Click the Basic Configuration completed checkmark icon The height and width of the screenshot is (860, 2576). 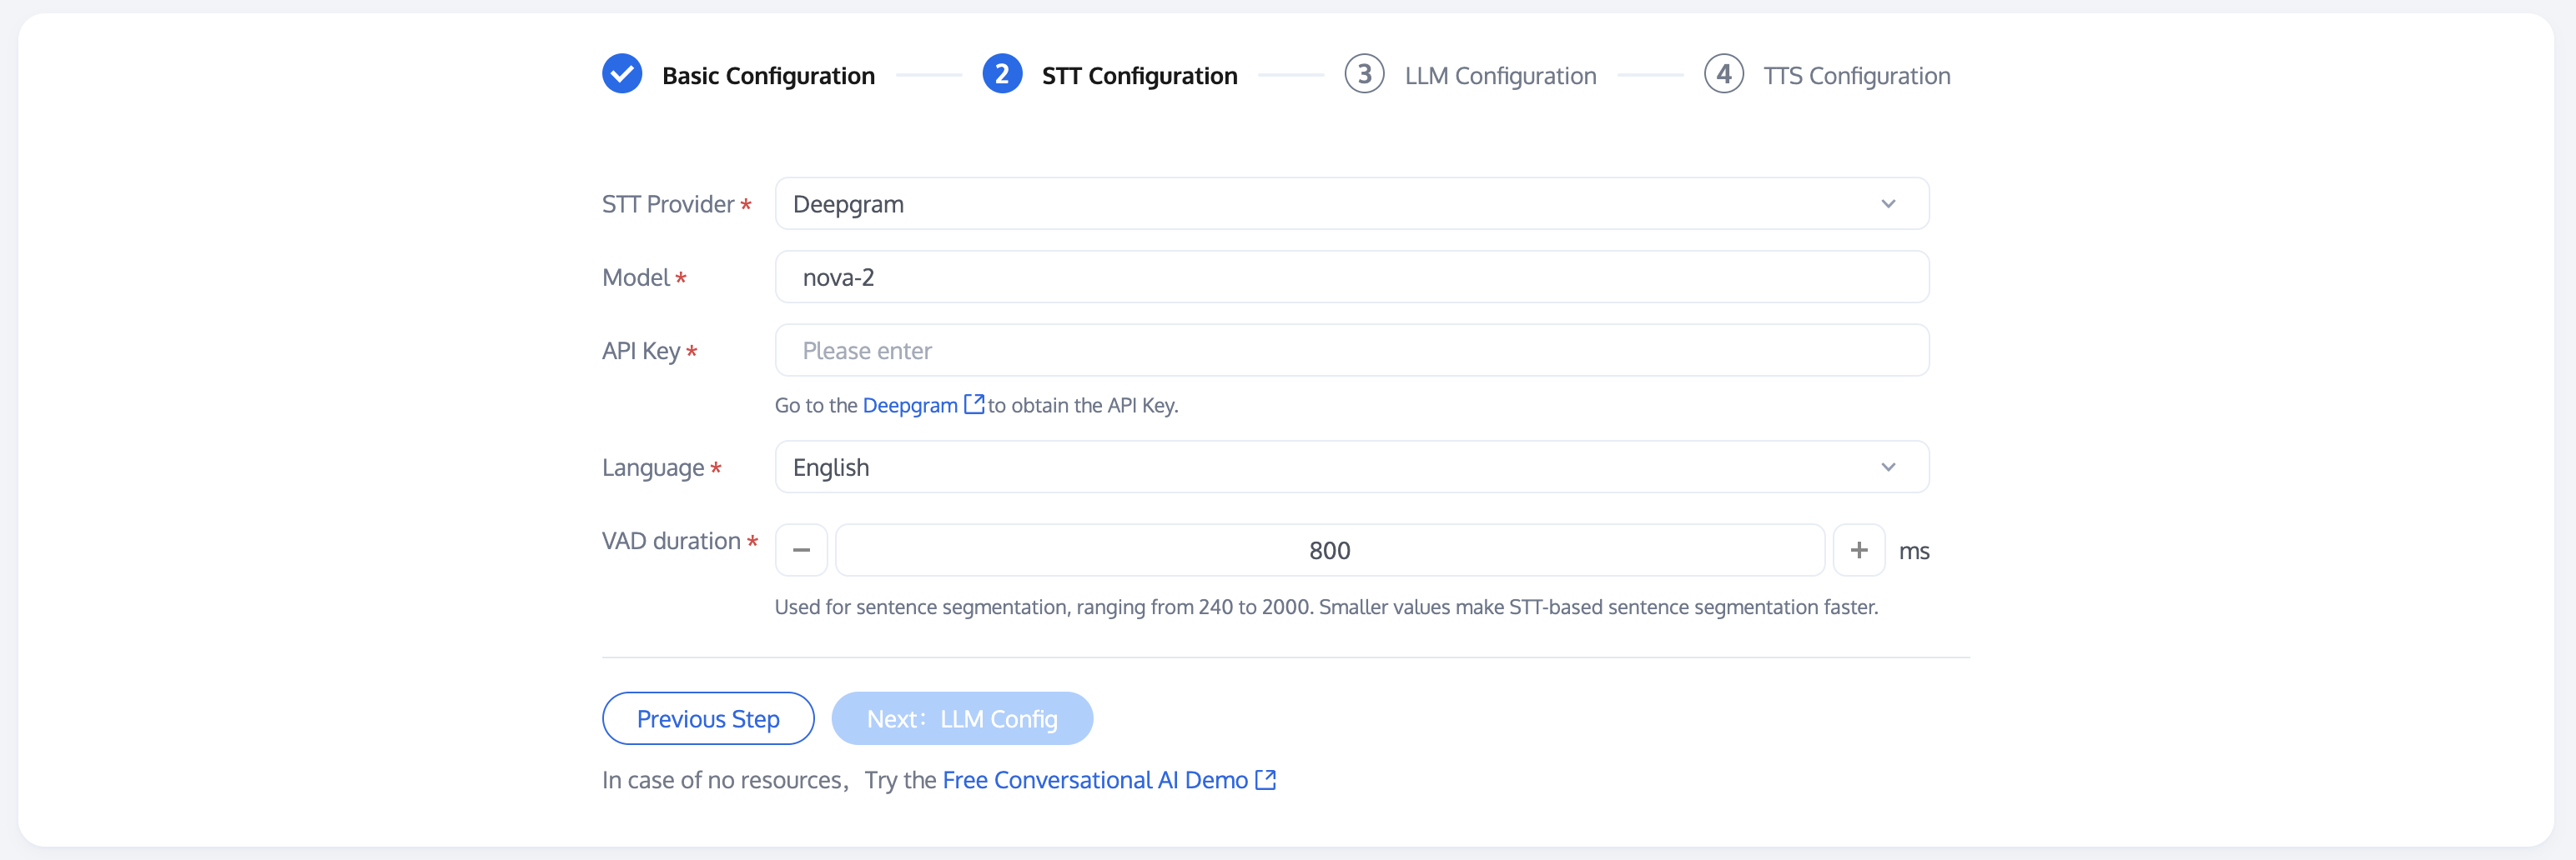click(x=622, y=74)
